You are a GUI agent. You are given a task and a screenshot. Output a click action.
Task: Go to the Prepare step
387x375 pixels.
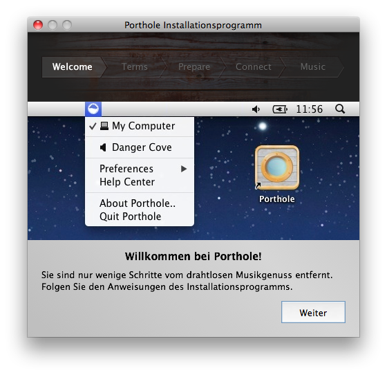point(194,67)
